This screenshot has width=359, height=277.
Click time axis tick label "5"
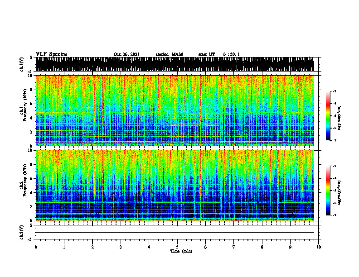coord(177,247)
